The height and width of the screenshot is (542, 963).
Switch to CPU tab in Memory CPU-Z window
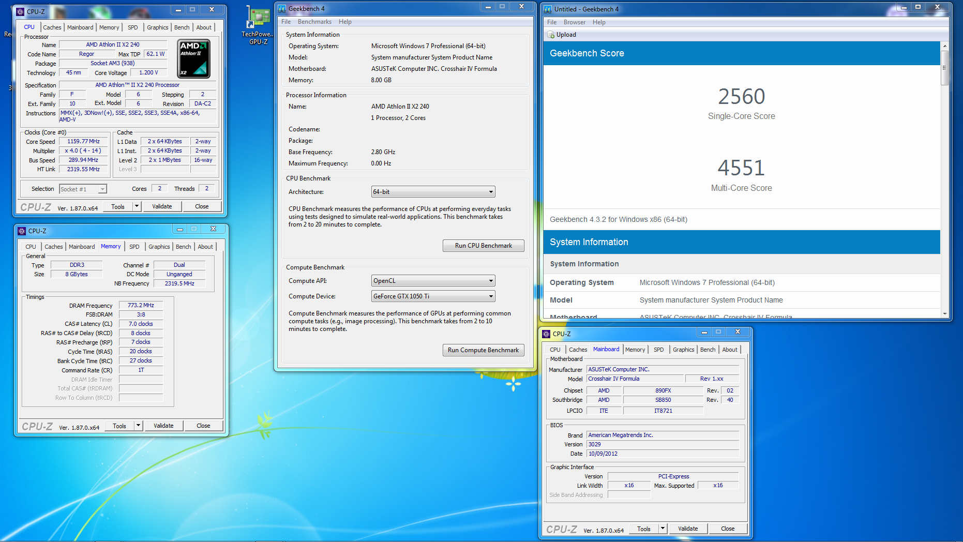point(31,247)
